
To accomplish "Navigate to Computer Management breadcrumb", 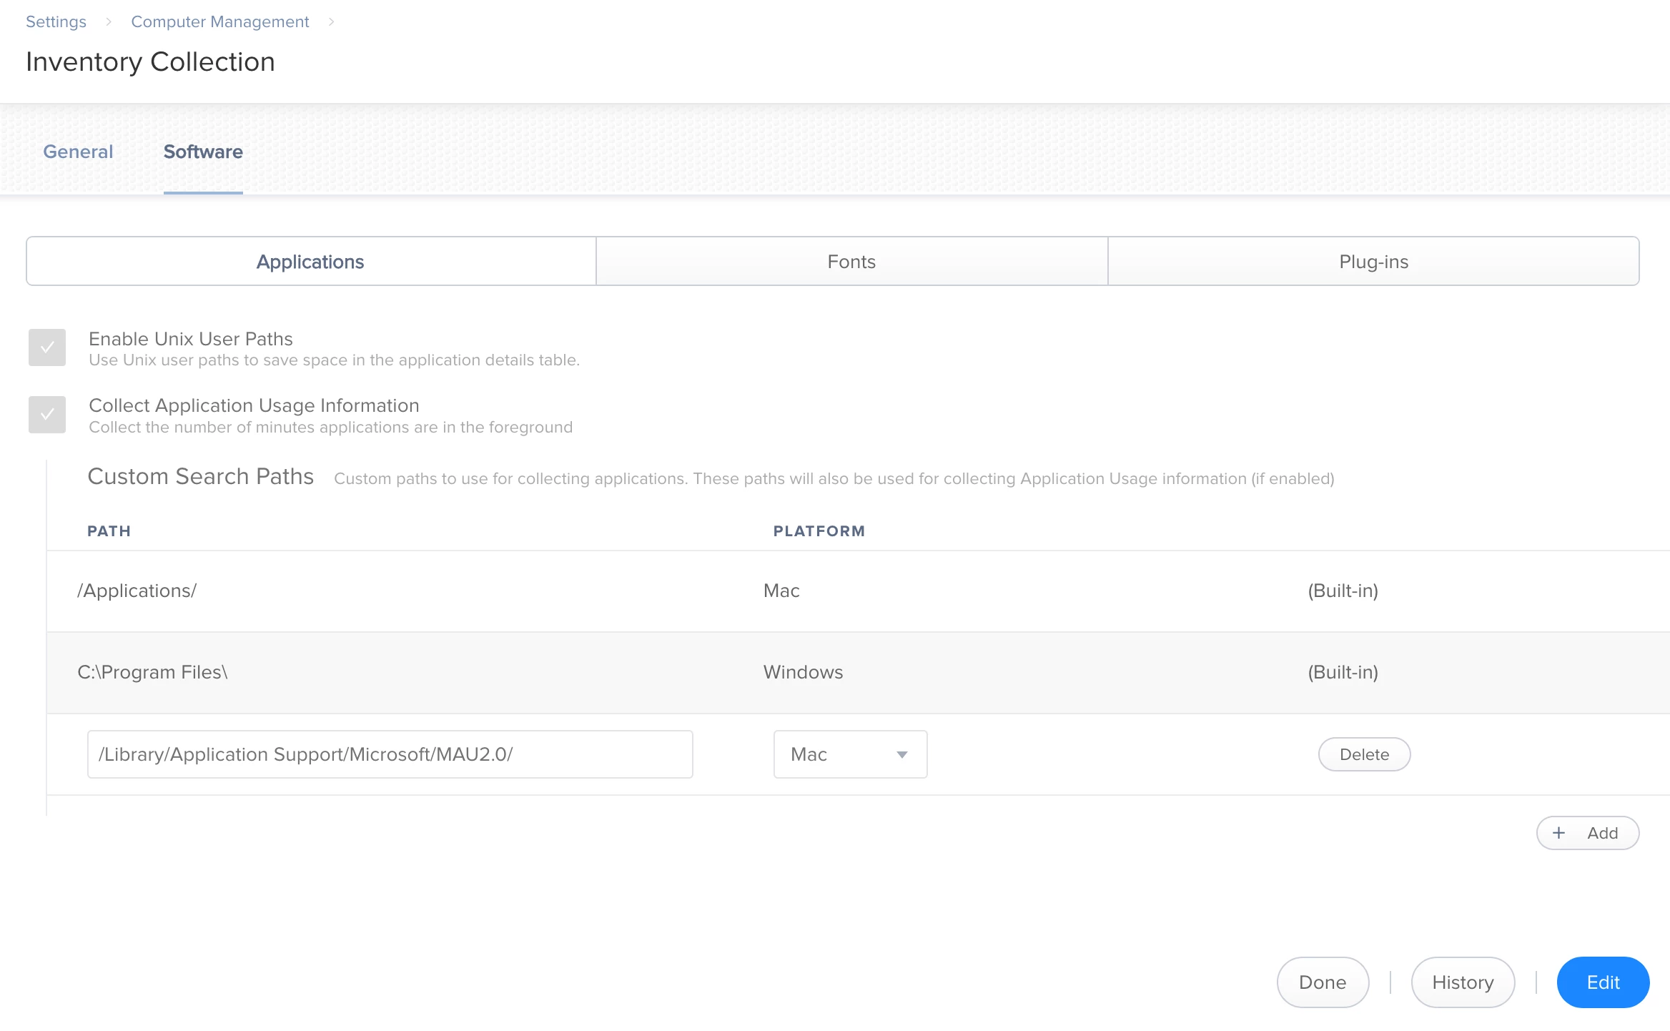I will click(x=220, y=21).
